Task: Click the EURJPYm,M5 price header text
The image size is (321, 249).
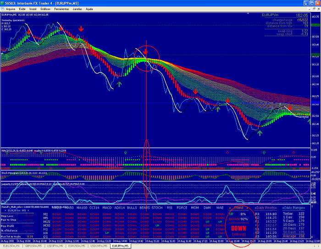Action: [x=25, y=15]
